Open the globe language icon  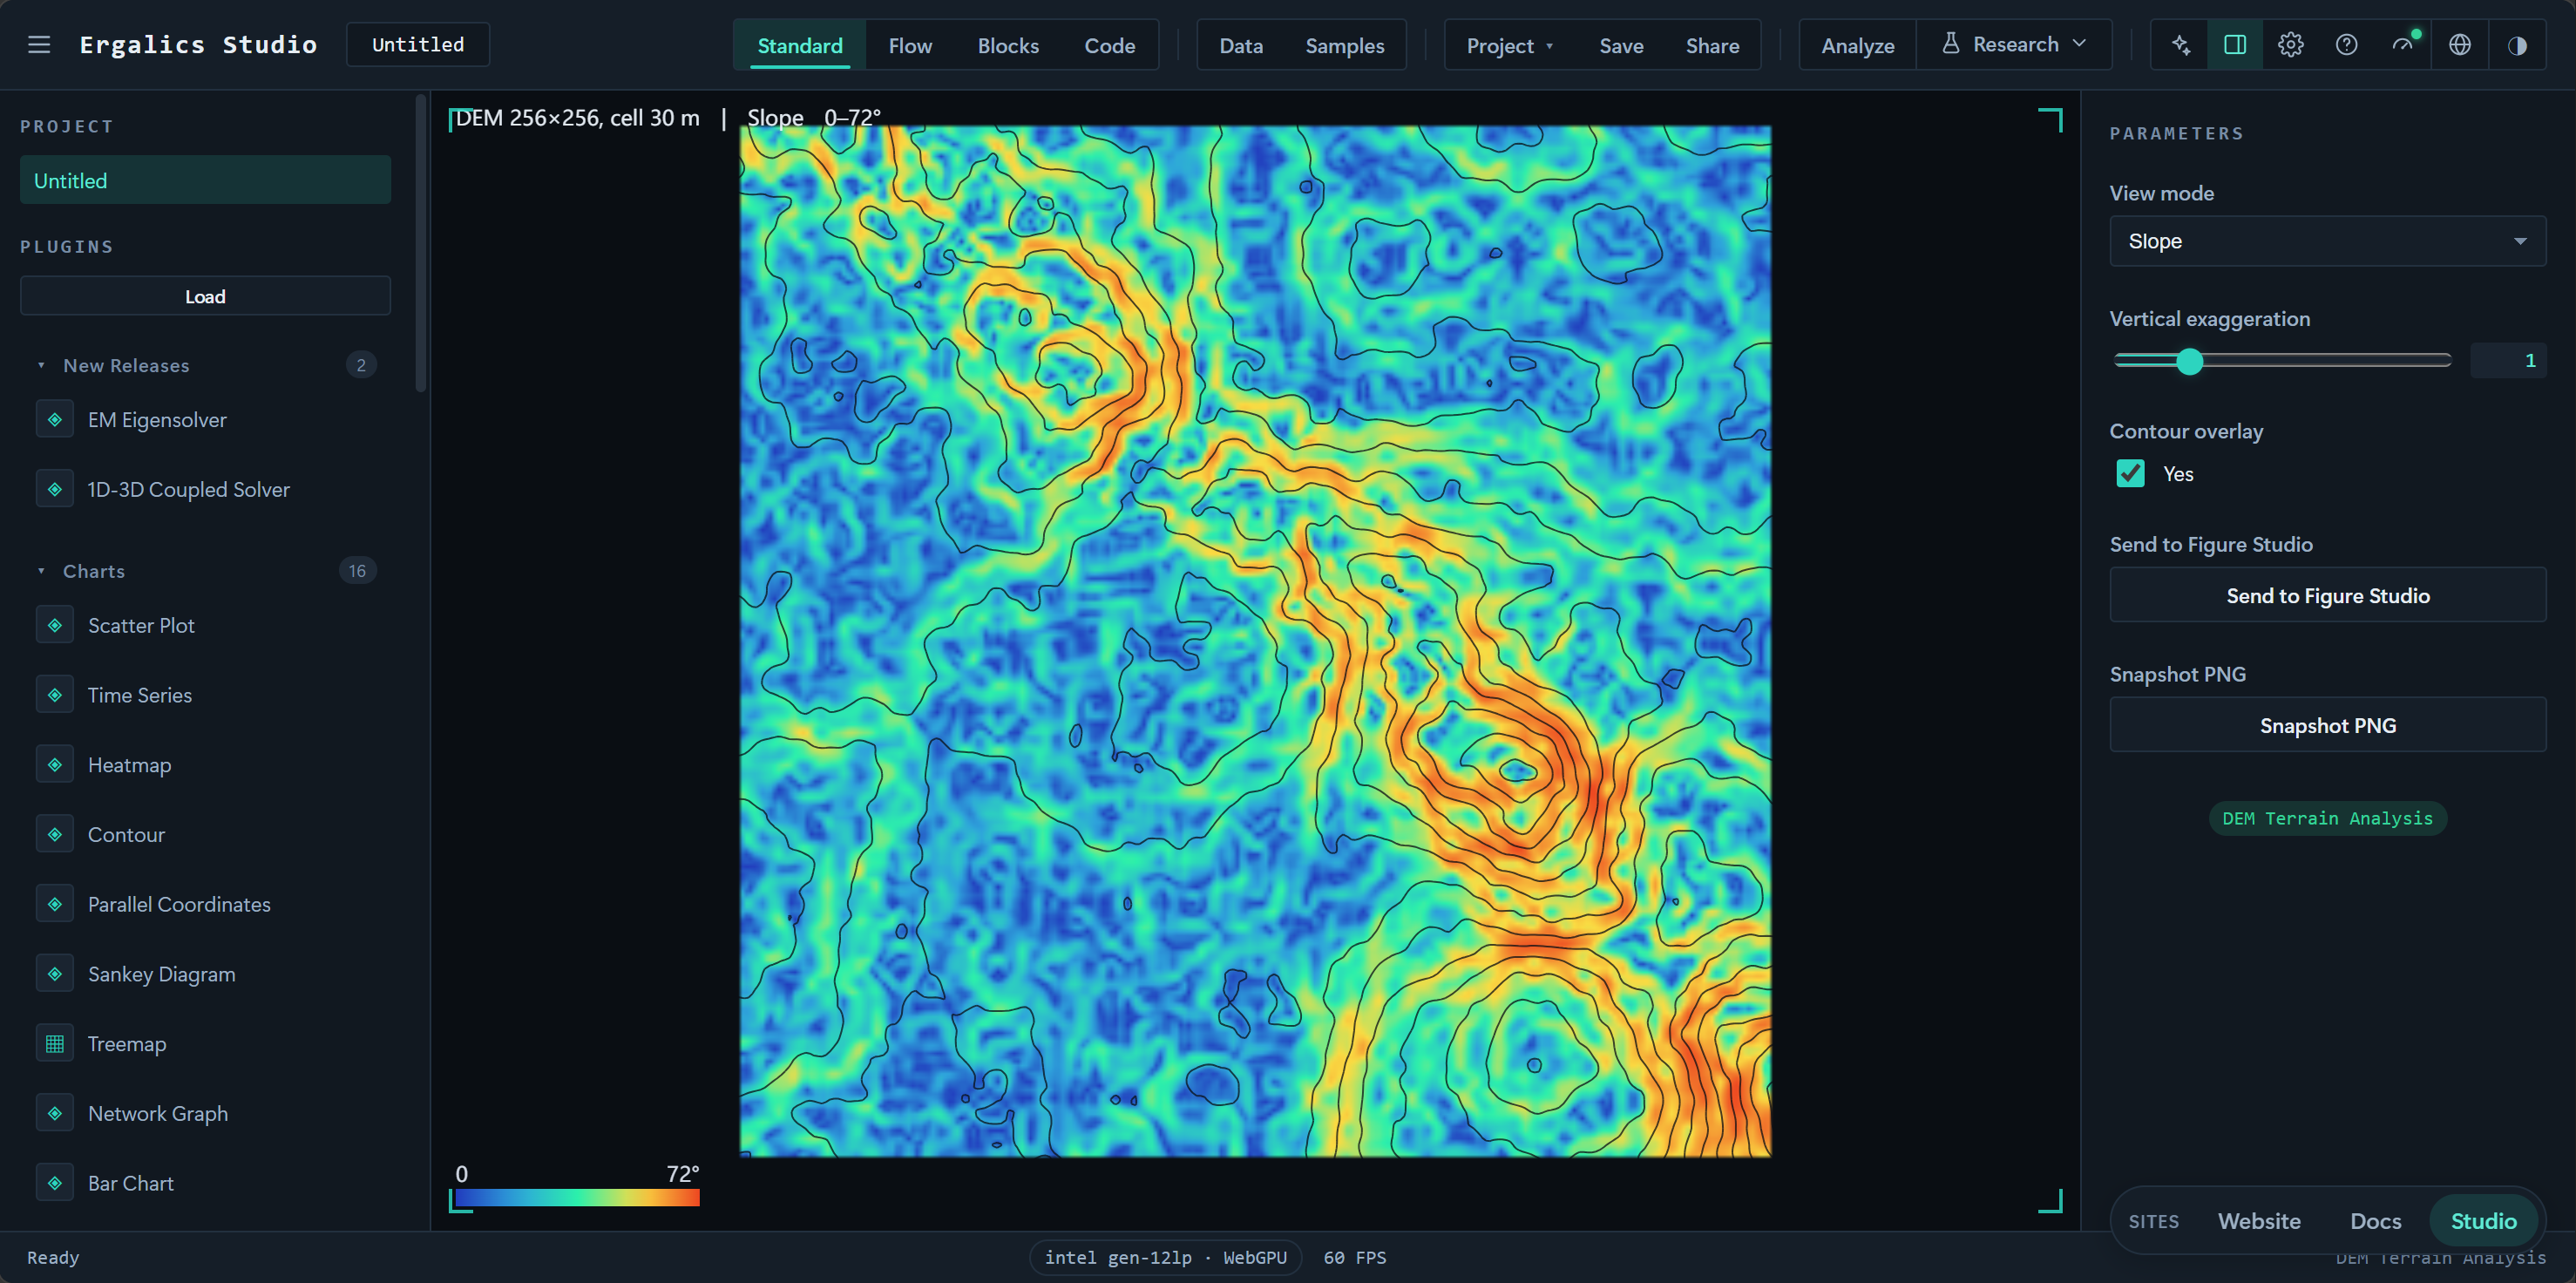(x=2460, y=45)
